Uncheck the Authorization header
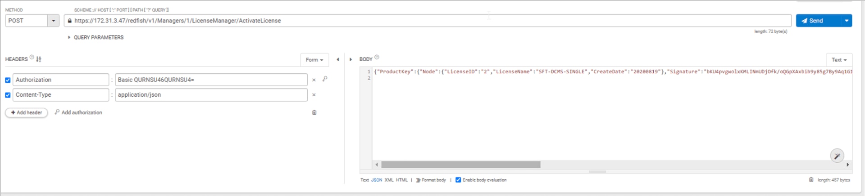 (8, 80)
